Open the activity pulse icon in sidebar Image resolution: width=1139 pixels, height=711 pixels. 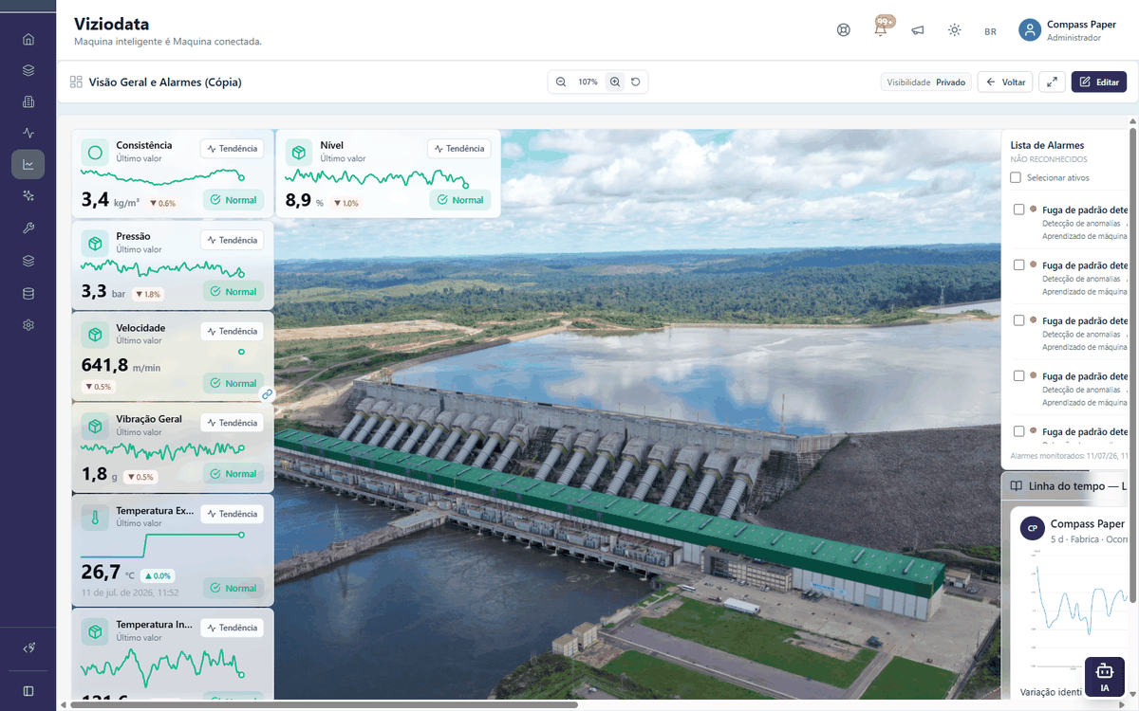coord(28,133)
